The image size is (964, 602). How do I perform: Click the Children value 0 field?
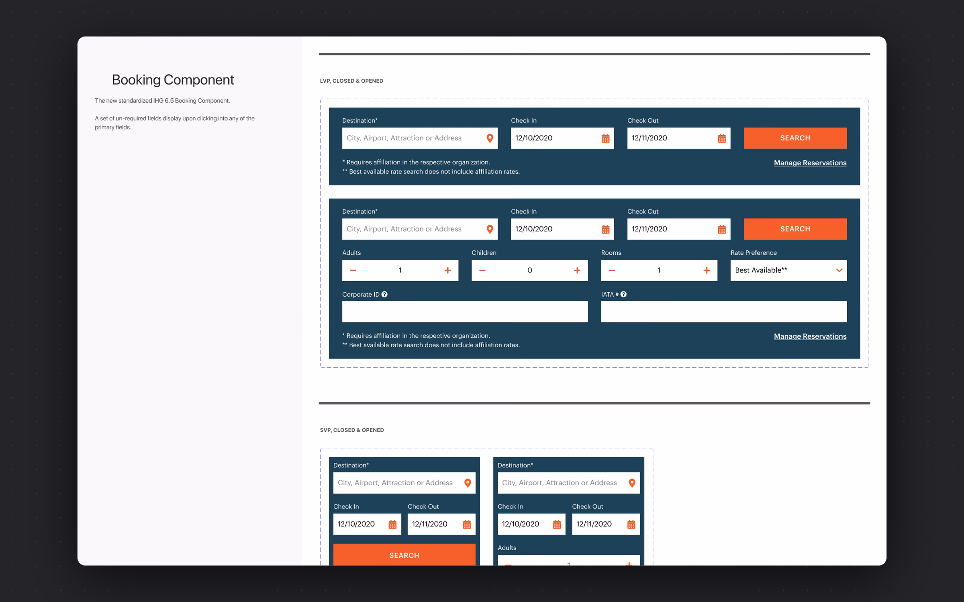[x=529, y=270]
